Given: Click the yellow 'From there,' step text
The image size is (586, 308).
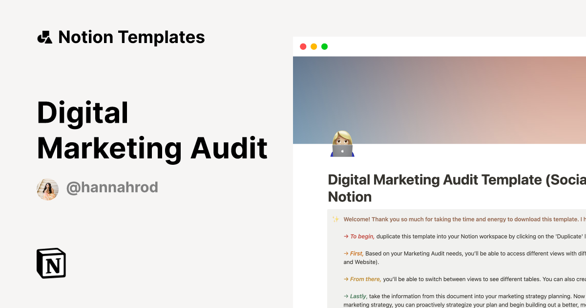Looking at the screenshot, I should coord(365,279).
